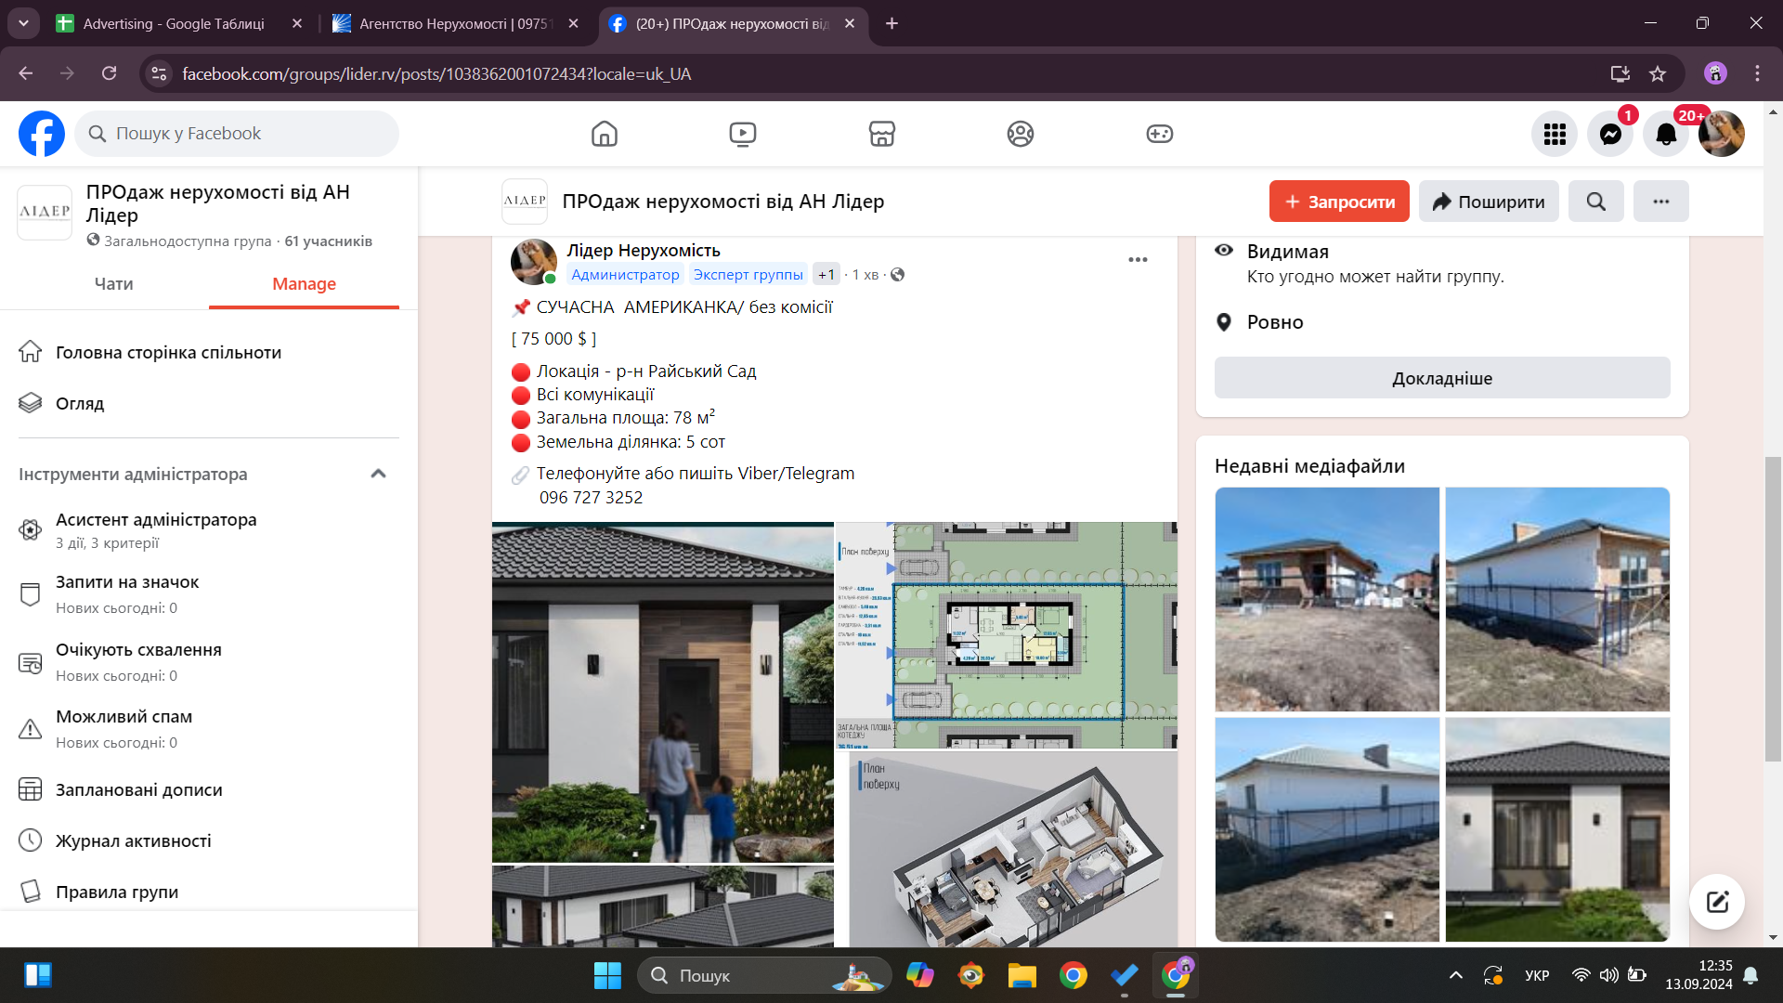Image resolution: width=1783 pixels, height=1003 pixels.
Task: Click the Докладніше button
Action: click(1441, 378)
